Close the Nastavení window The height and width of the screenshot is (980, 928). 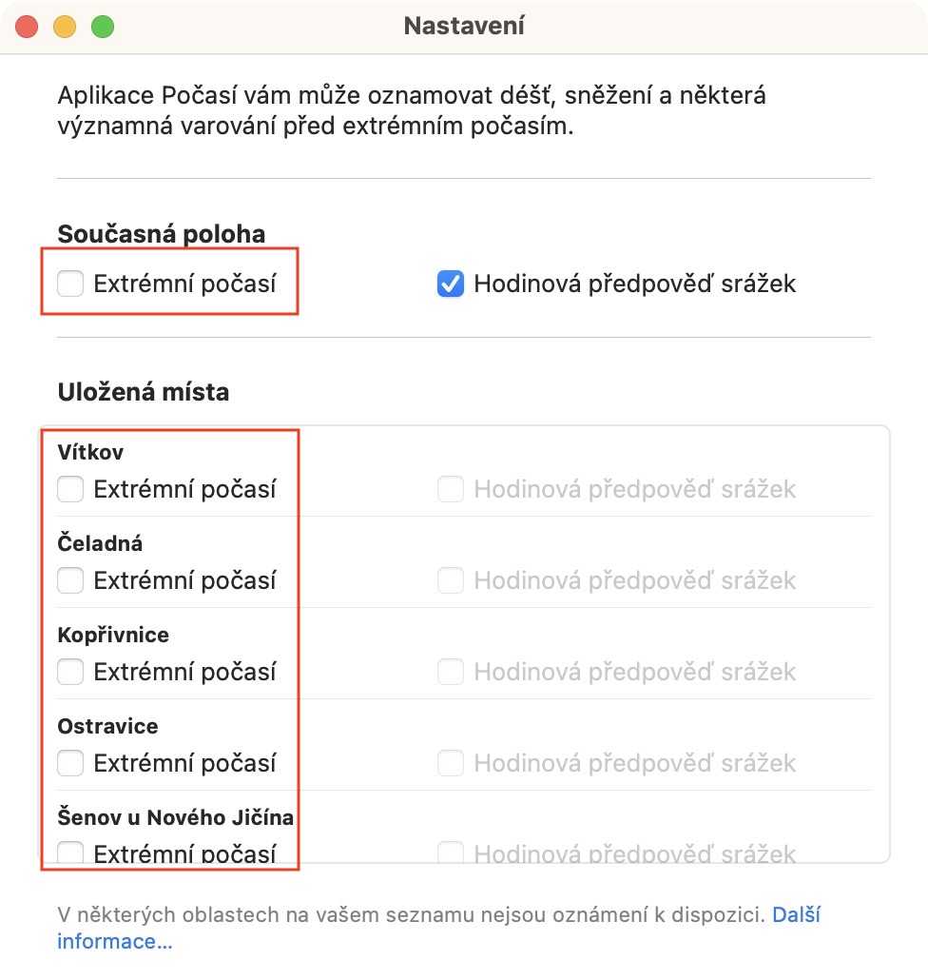[27, 27]
